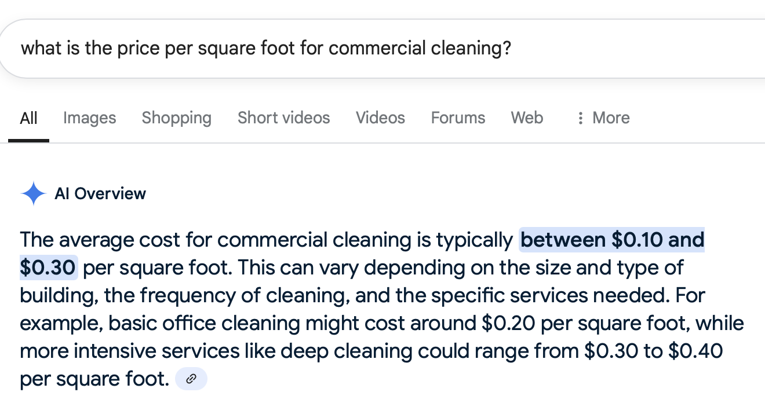Click the "$0.40" price in the overview
The width and height of the screenshot is (765, 403).
pos(694,351)
